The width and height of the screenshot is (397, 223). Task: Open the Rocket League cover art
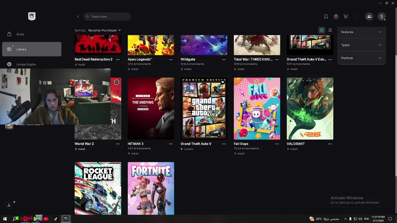click(98, 188)
